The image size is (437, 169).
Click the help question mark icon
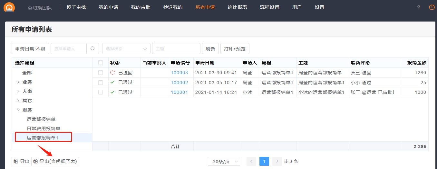pos(418,7)
